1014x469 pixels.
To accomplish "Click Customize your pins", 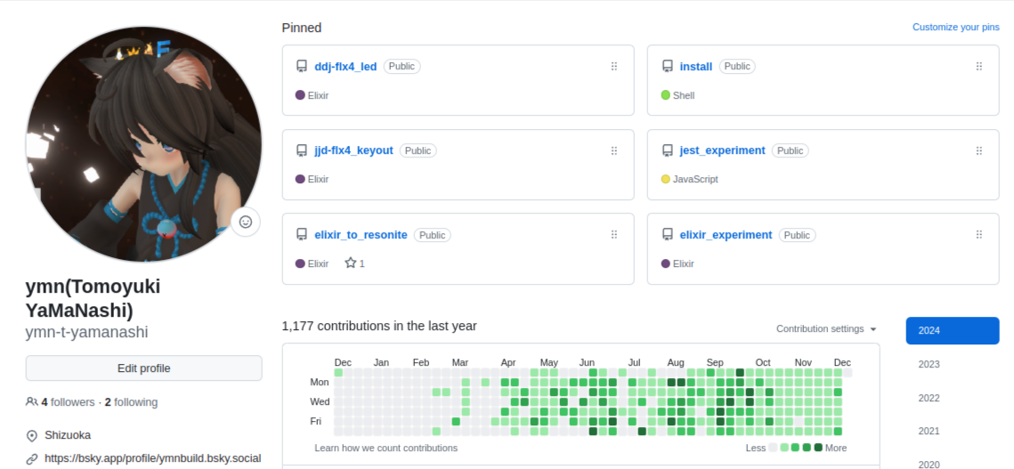I will (956, 28).
